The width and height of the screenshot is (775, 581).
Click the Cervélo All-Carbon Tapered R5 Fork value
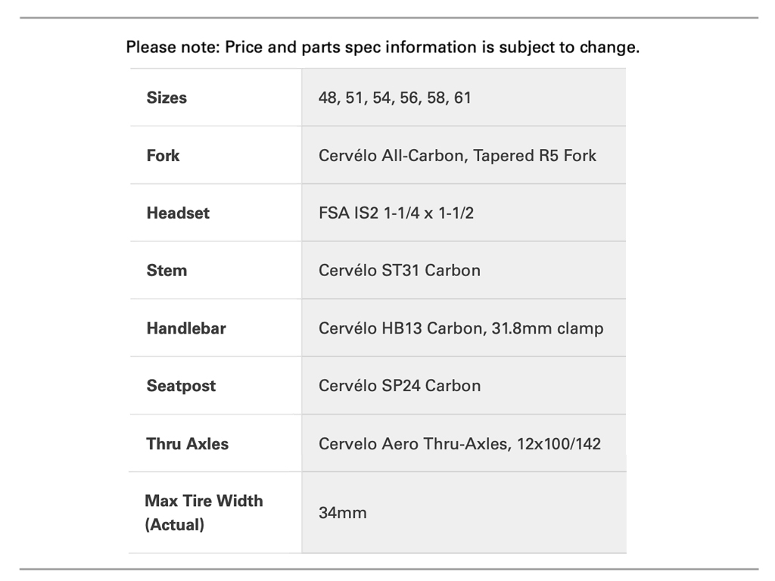457,155
